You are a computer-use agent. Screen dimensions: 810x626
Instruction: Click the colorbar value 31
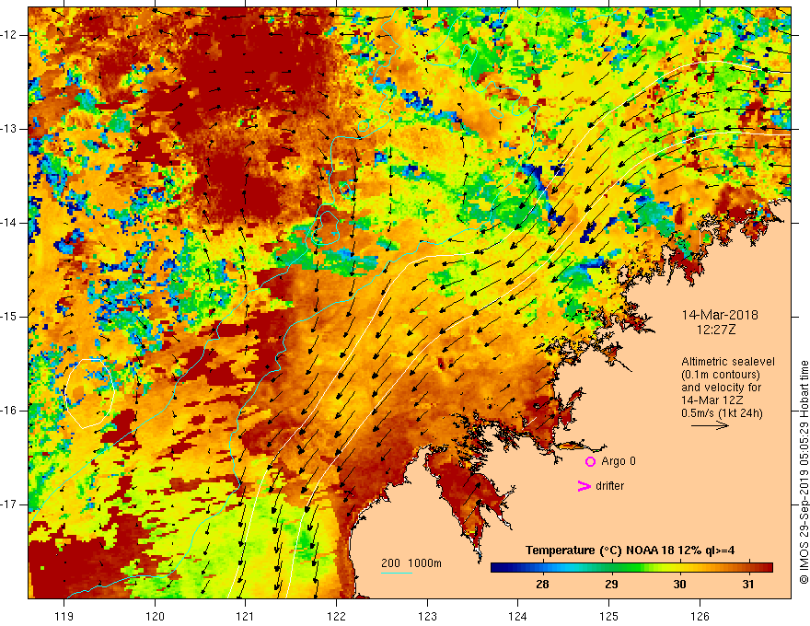pos(748,585)
